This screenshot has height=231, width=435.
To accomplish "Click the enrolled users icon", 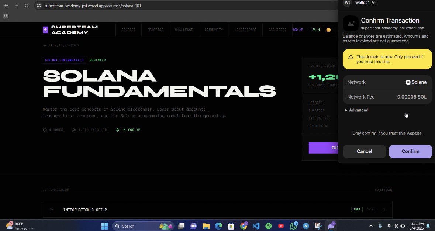I will click(x=74, y=130).
